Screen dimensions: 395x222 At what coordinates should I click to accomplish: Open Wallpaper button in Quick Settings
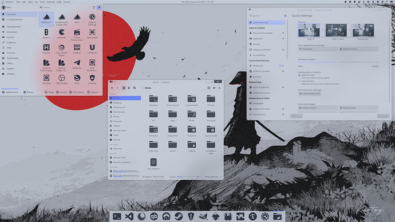pyautogui.click(x=317, y=49)
